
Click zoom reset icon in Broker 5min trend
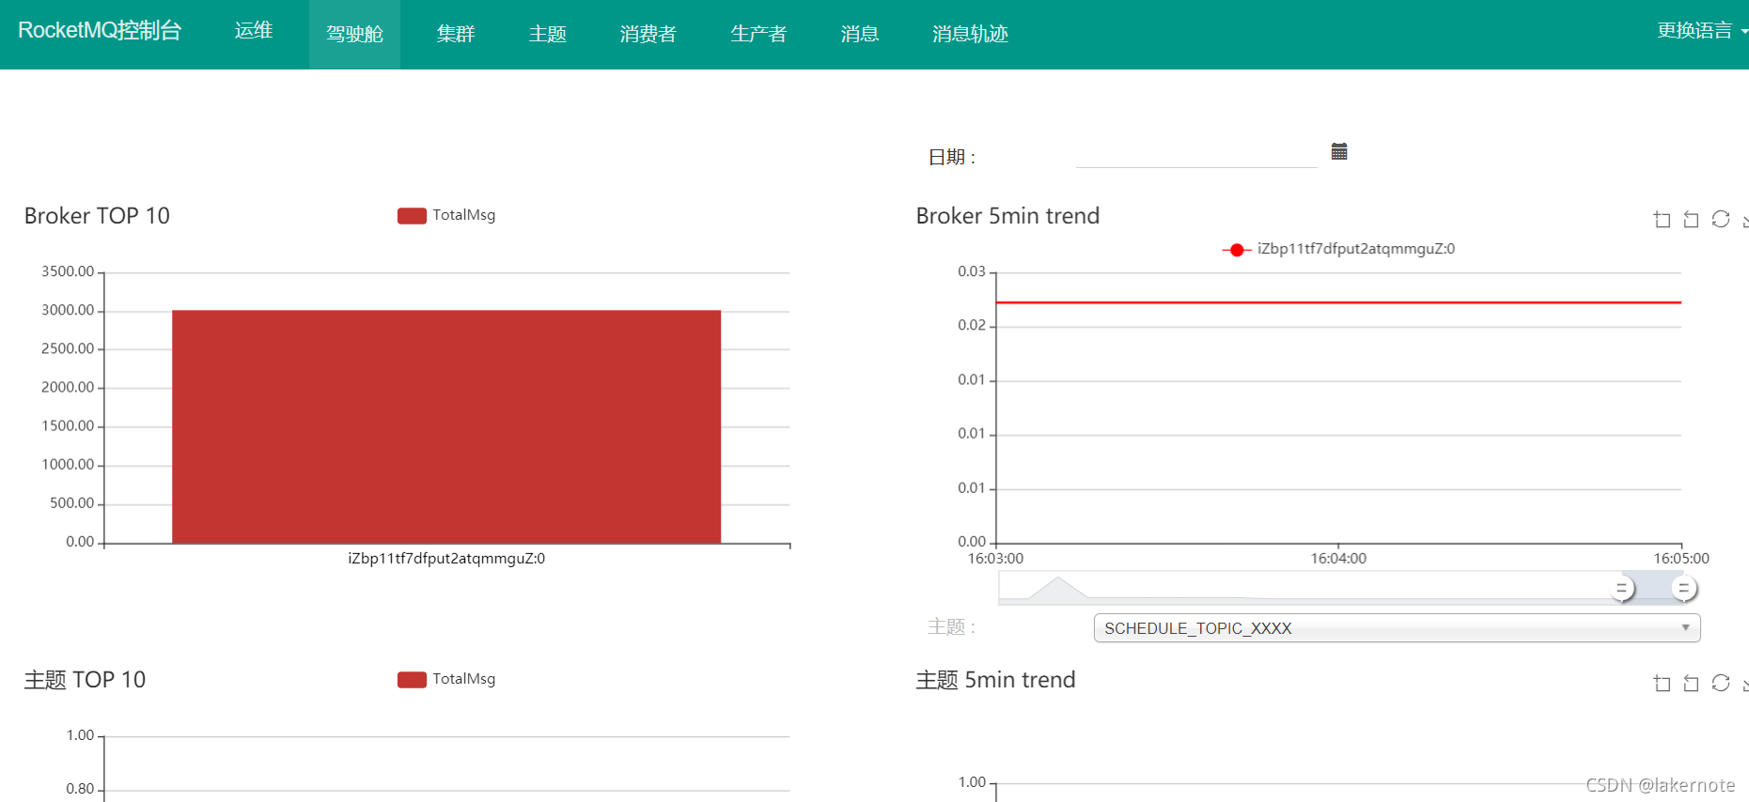(x=1691, y=219)
